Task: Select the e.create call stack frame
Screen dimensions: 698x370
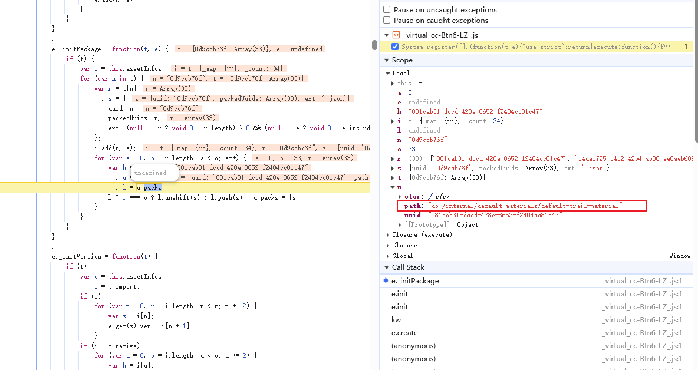Action: point(404,333)
